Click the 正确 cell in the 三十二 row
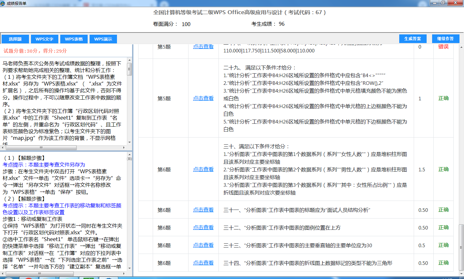 coord(443,228)
